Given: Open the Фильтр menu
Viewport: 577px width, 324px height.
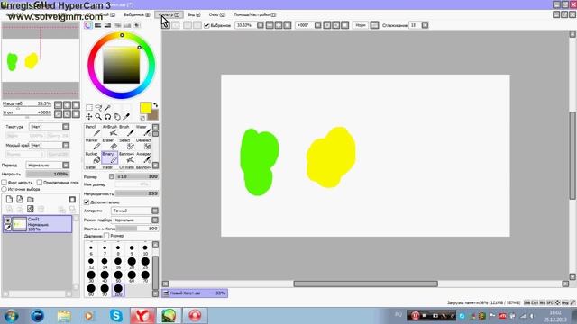Looking at the screenshot, I should [169, 14].
